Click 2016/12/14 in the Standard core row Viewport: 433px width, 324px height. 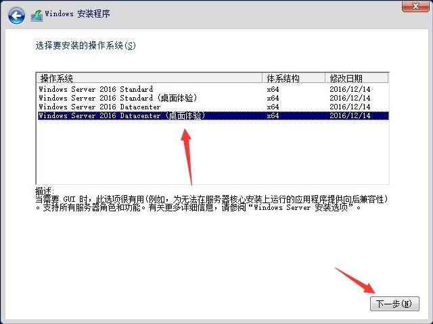(350, 89)
